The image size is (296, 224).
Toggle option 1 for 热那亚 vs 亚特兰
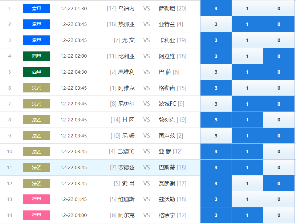click(x=247, y=24)
